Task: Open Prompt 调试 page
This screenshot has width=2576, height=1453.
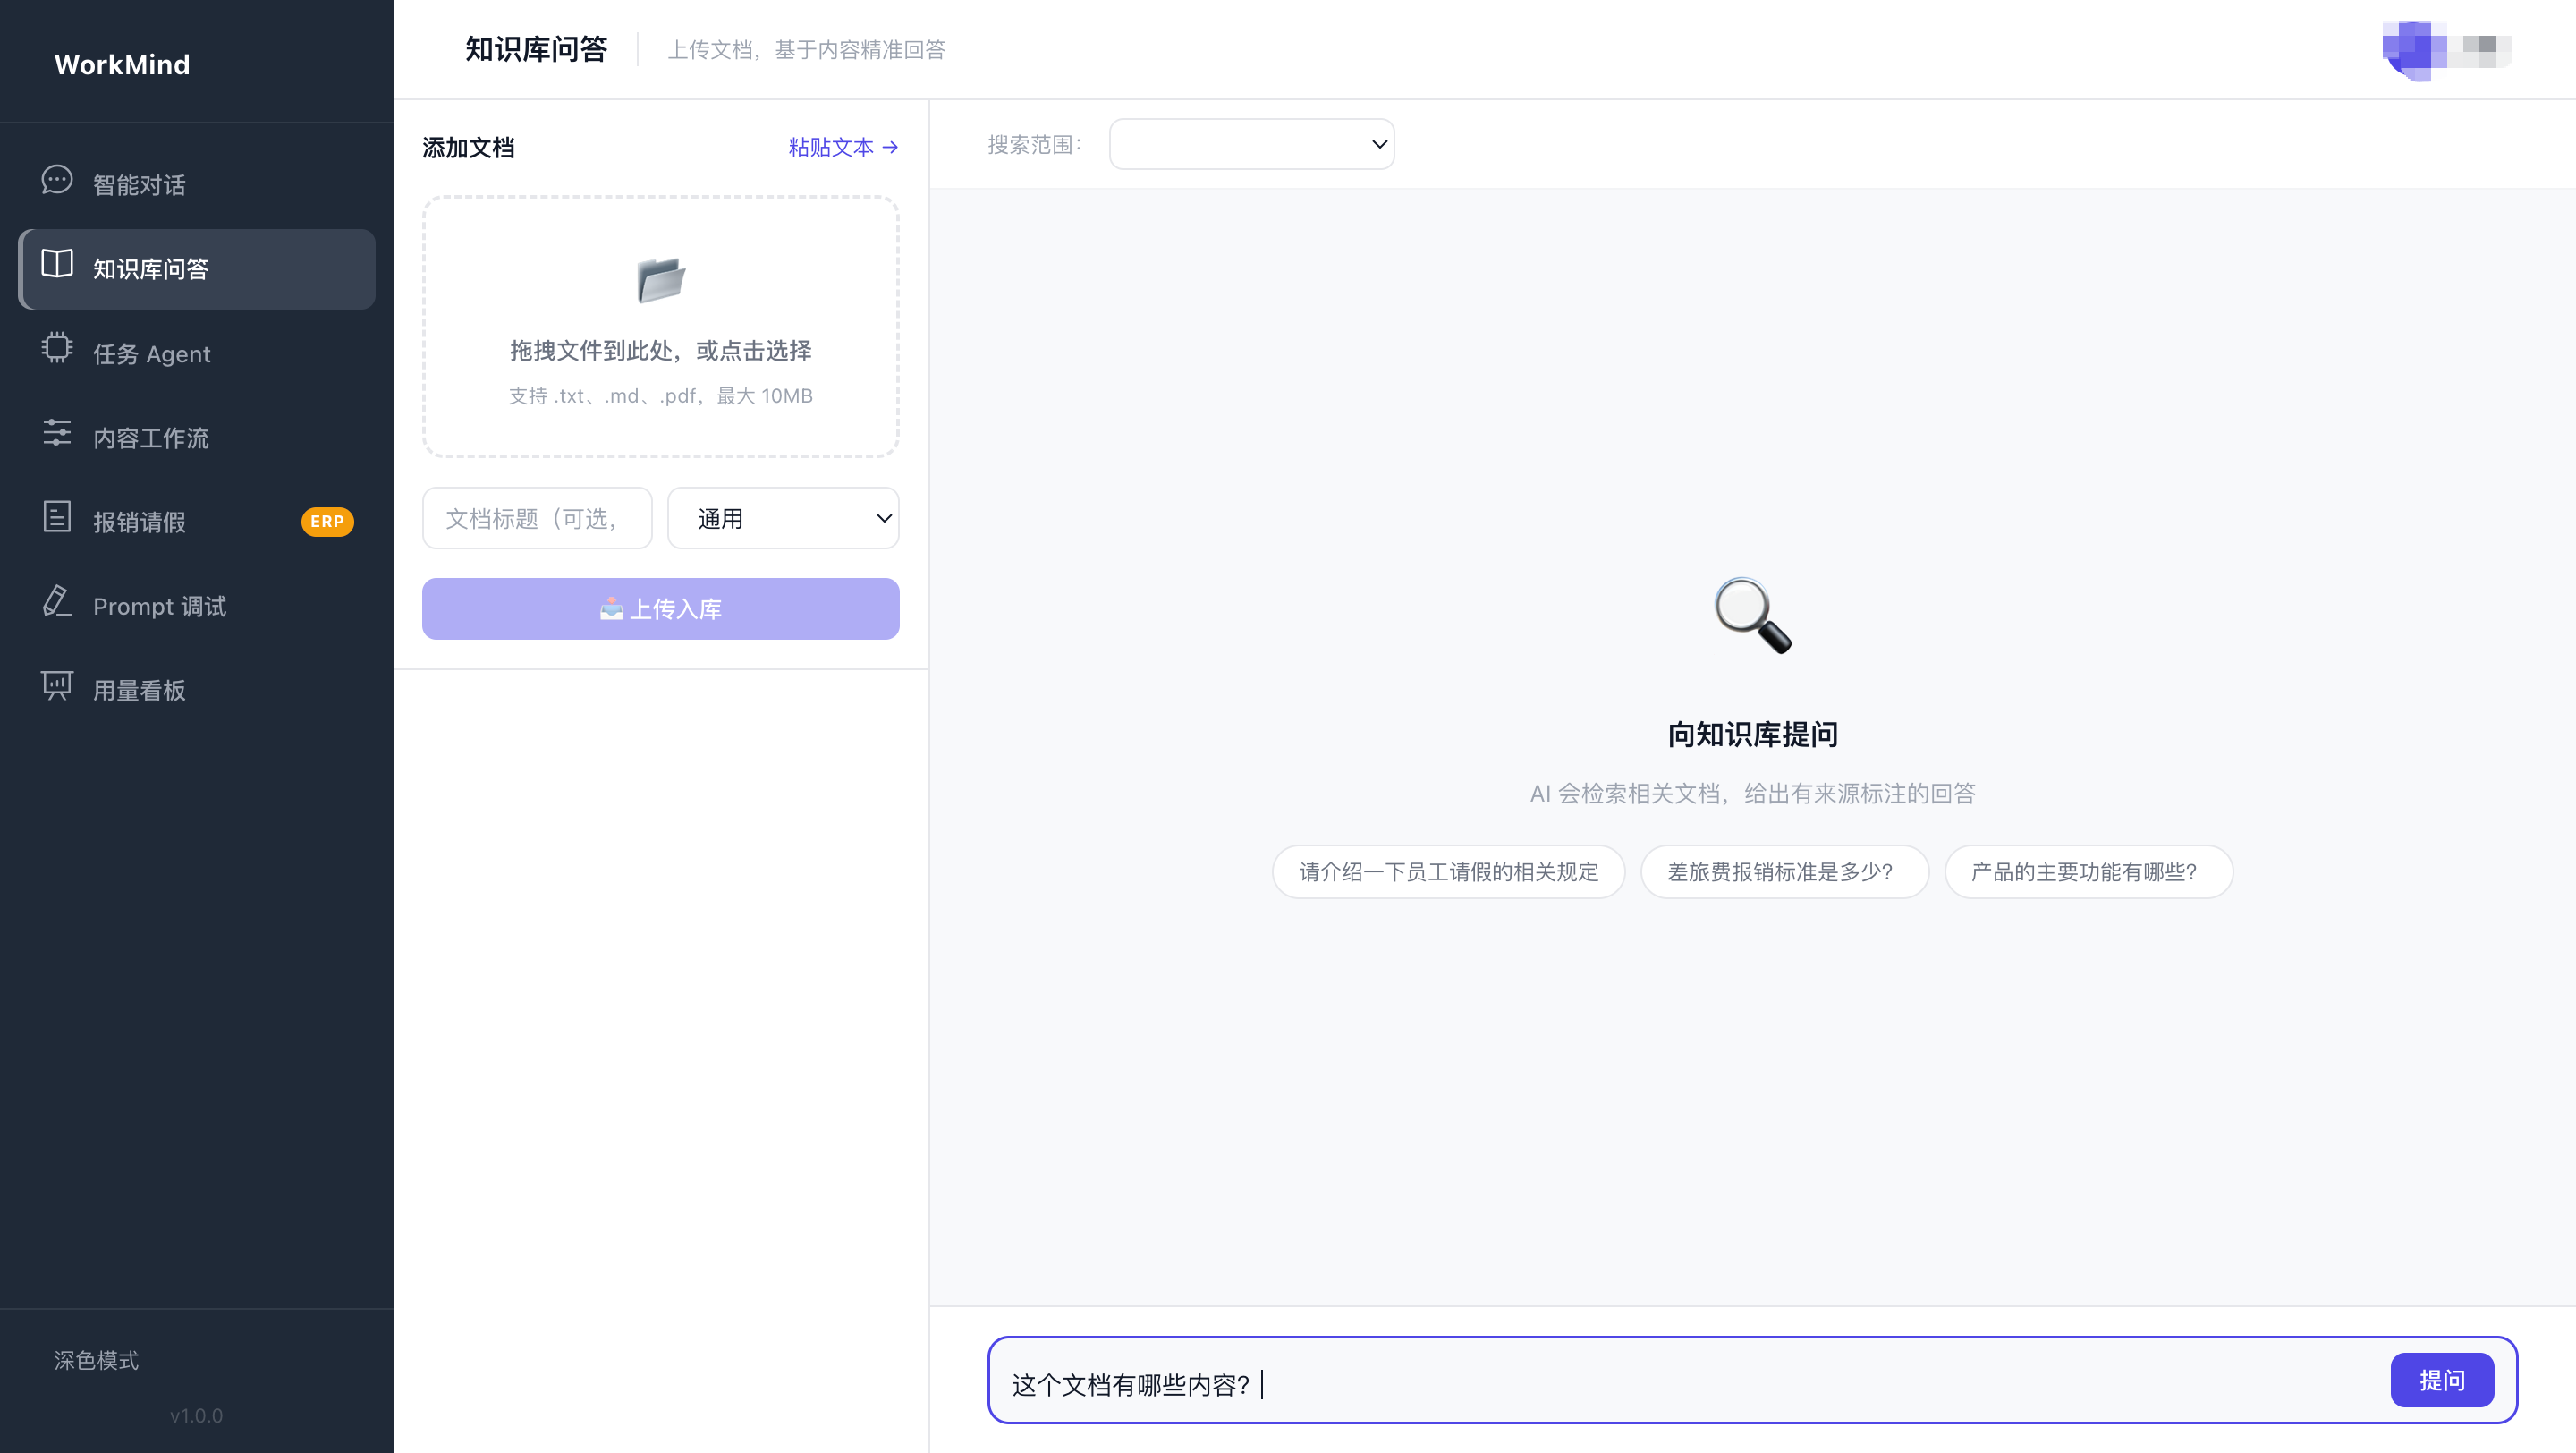Action: coord(197,606)
